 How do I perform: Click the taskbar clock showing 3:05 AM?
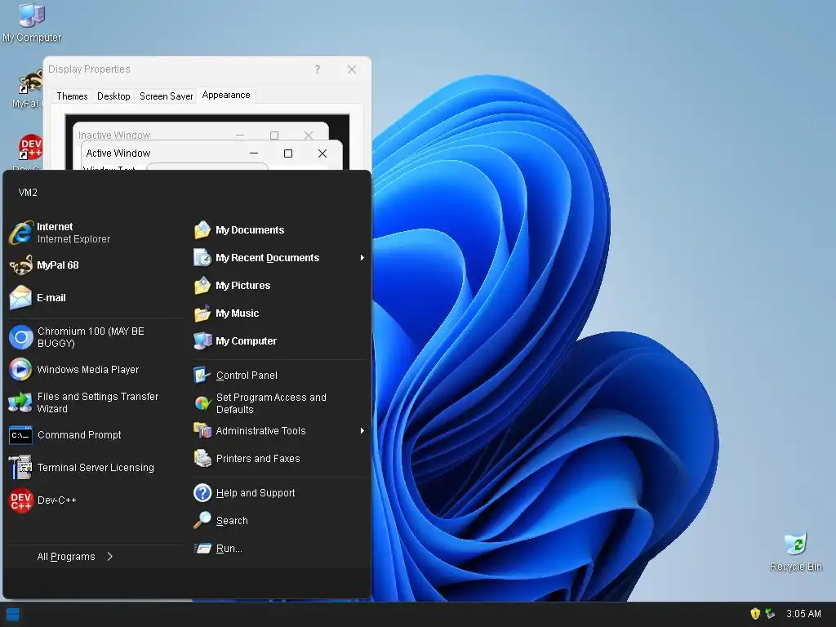(803, 614)
